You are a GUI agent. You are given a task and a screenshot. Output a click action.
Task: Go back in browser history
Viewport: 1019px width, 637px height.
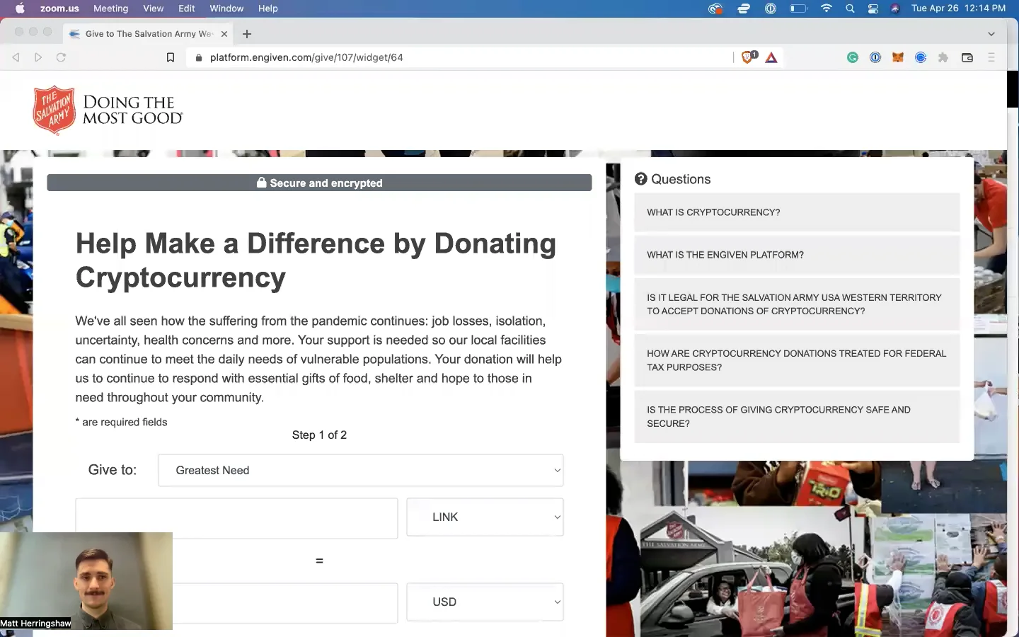(x=16, y=57)
